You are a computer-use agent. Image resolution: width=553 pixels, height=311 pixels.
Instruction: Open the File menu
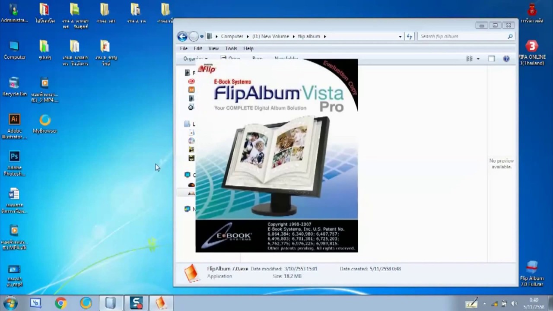[184, 48]
